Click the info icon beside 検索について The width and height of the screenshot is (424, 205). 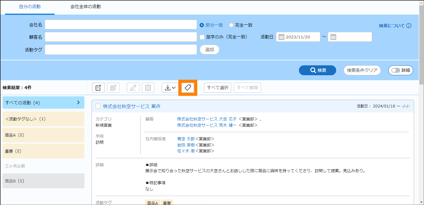(x=409, y=26)
